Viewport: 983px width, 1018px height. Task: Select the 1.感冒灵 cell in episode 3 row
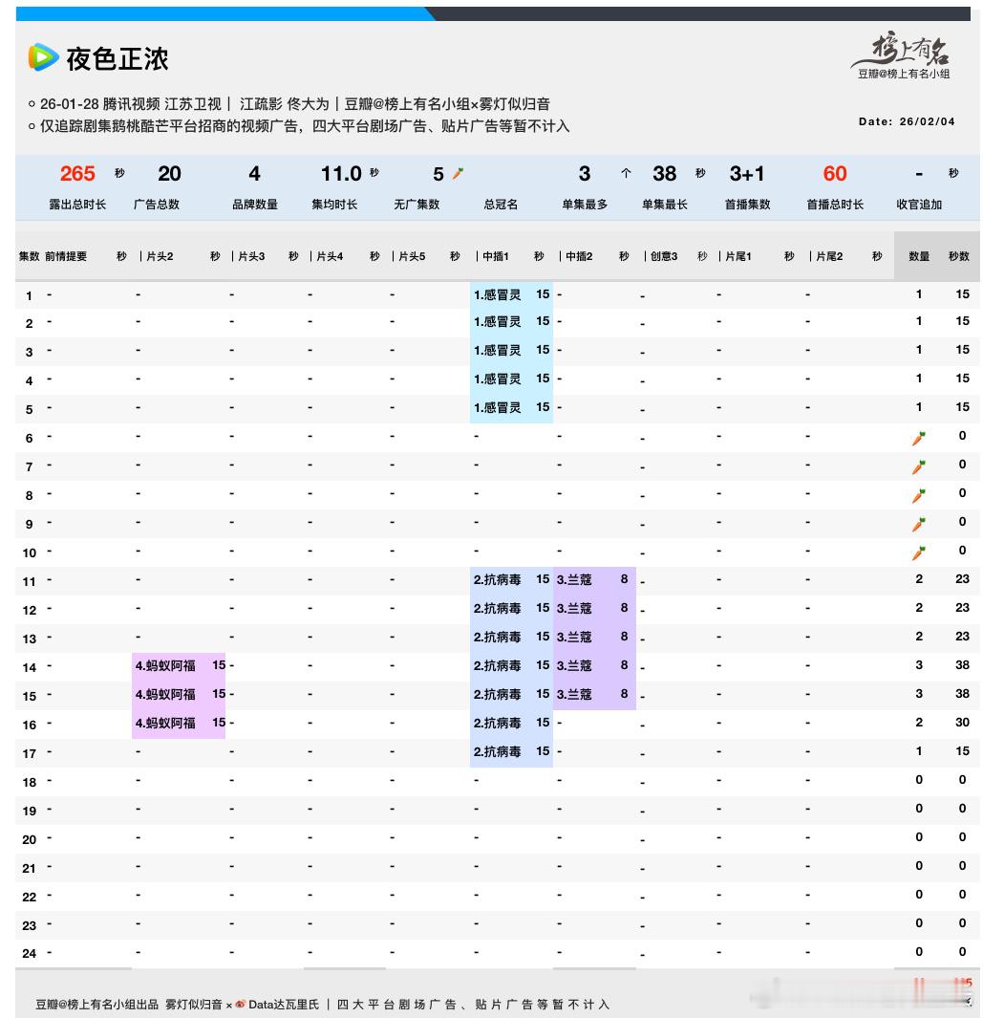(x=497, y=351)
